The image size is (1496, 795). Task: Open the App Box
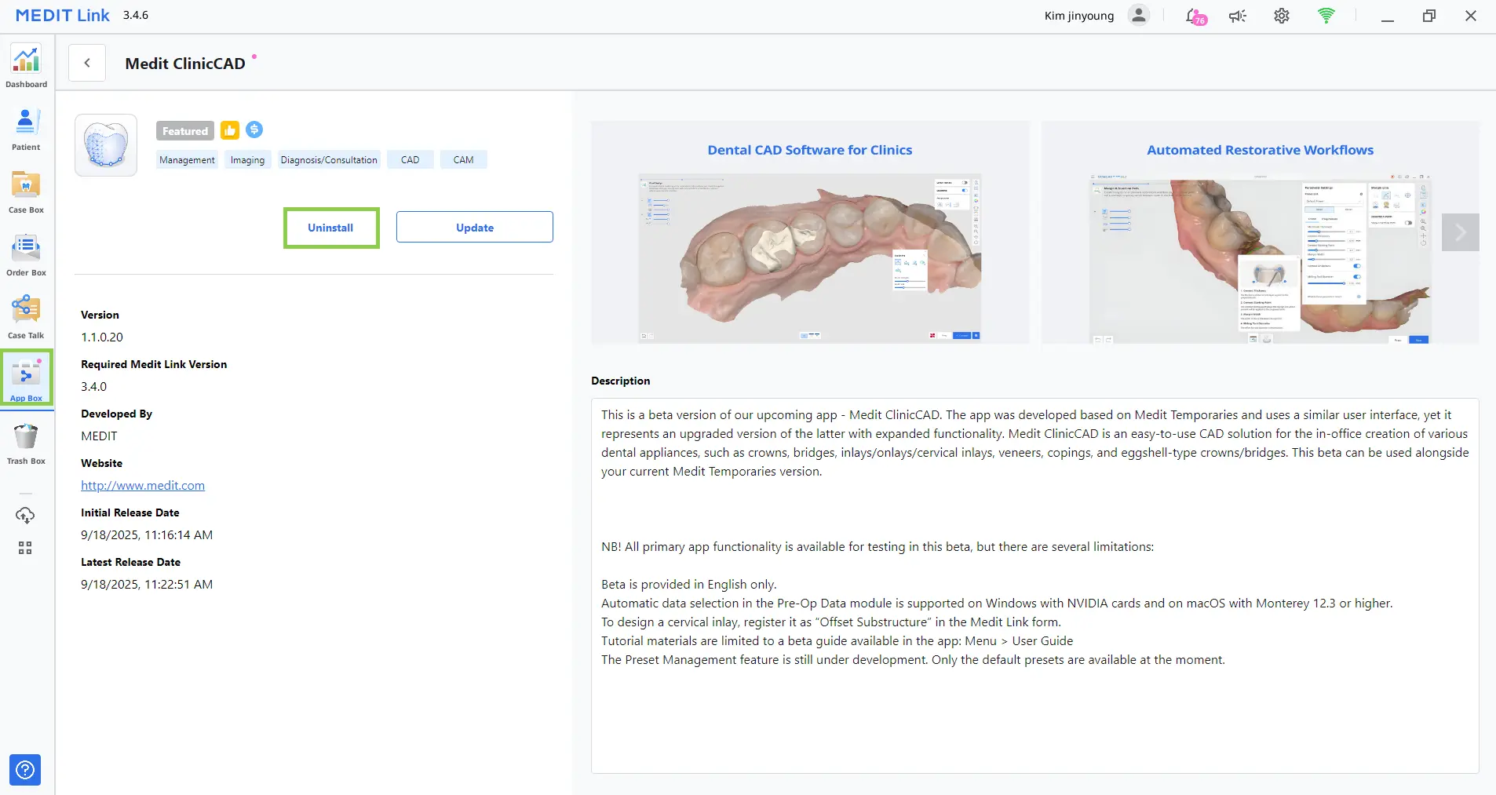[x=26, y=378]
